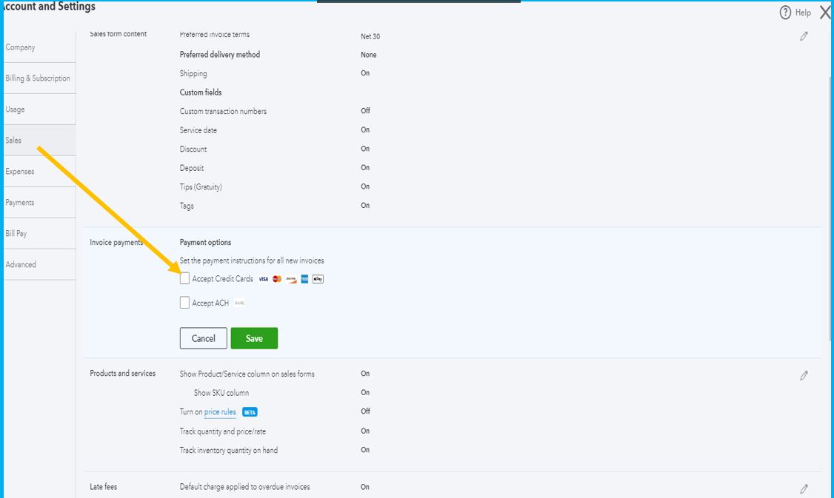Viewport: 834px width, 498px height.
Task: Enable the Accept Credit Cards checkbox
Action: [x=185, y=279]
